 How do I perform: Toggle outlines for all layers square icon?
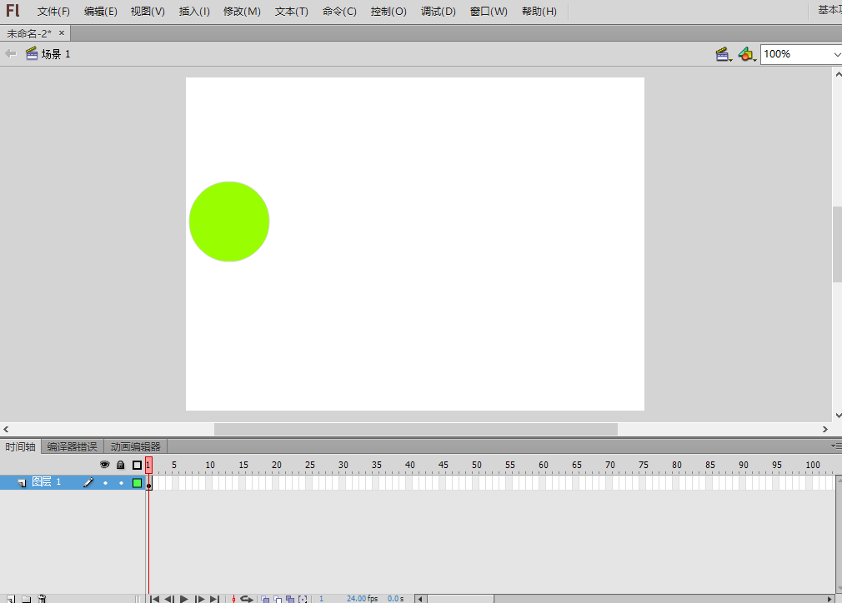click(x=137, y=465)
